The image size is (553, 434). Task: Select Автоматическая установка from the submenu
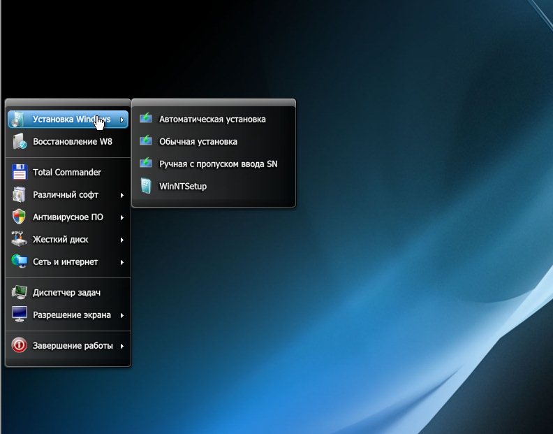[212, 120]
